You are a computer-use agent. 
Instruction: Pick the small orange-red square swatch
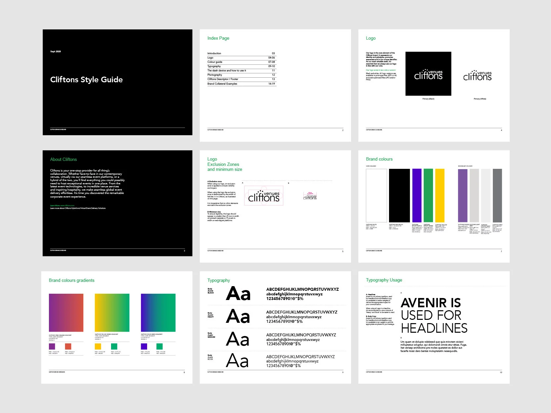pyautogui.click(x=68, y=346)
